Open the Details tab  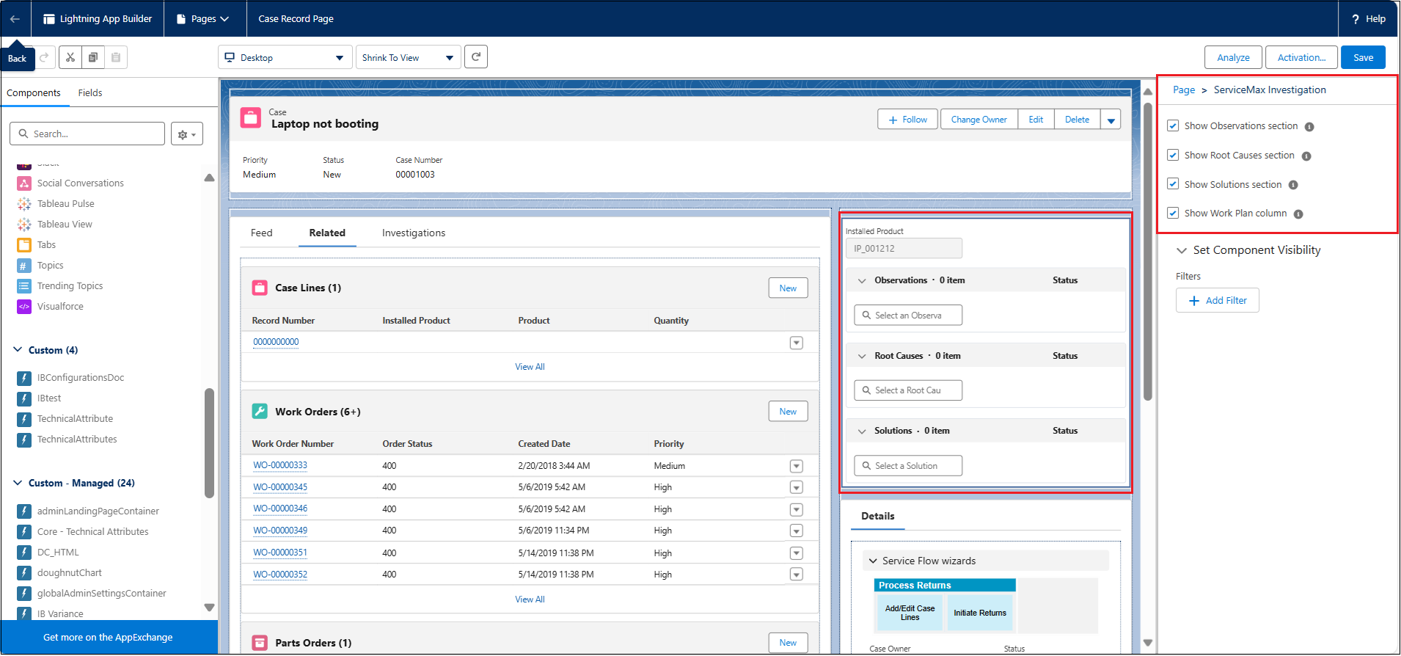click(x=878, y=517)
